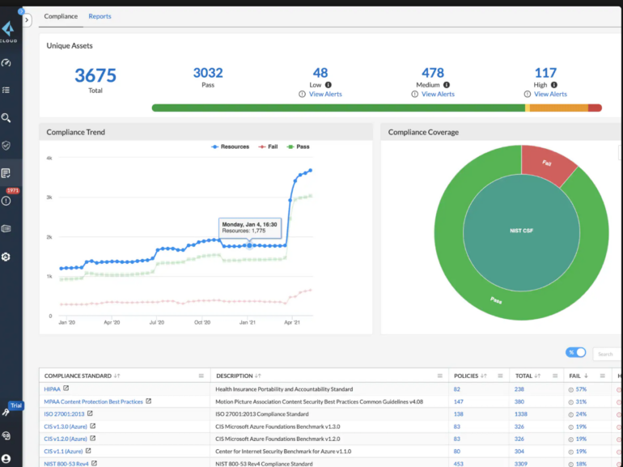
Task: Toggle the Resources series in chart legend
Action: pyautogui.click(x=231, y=146)
